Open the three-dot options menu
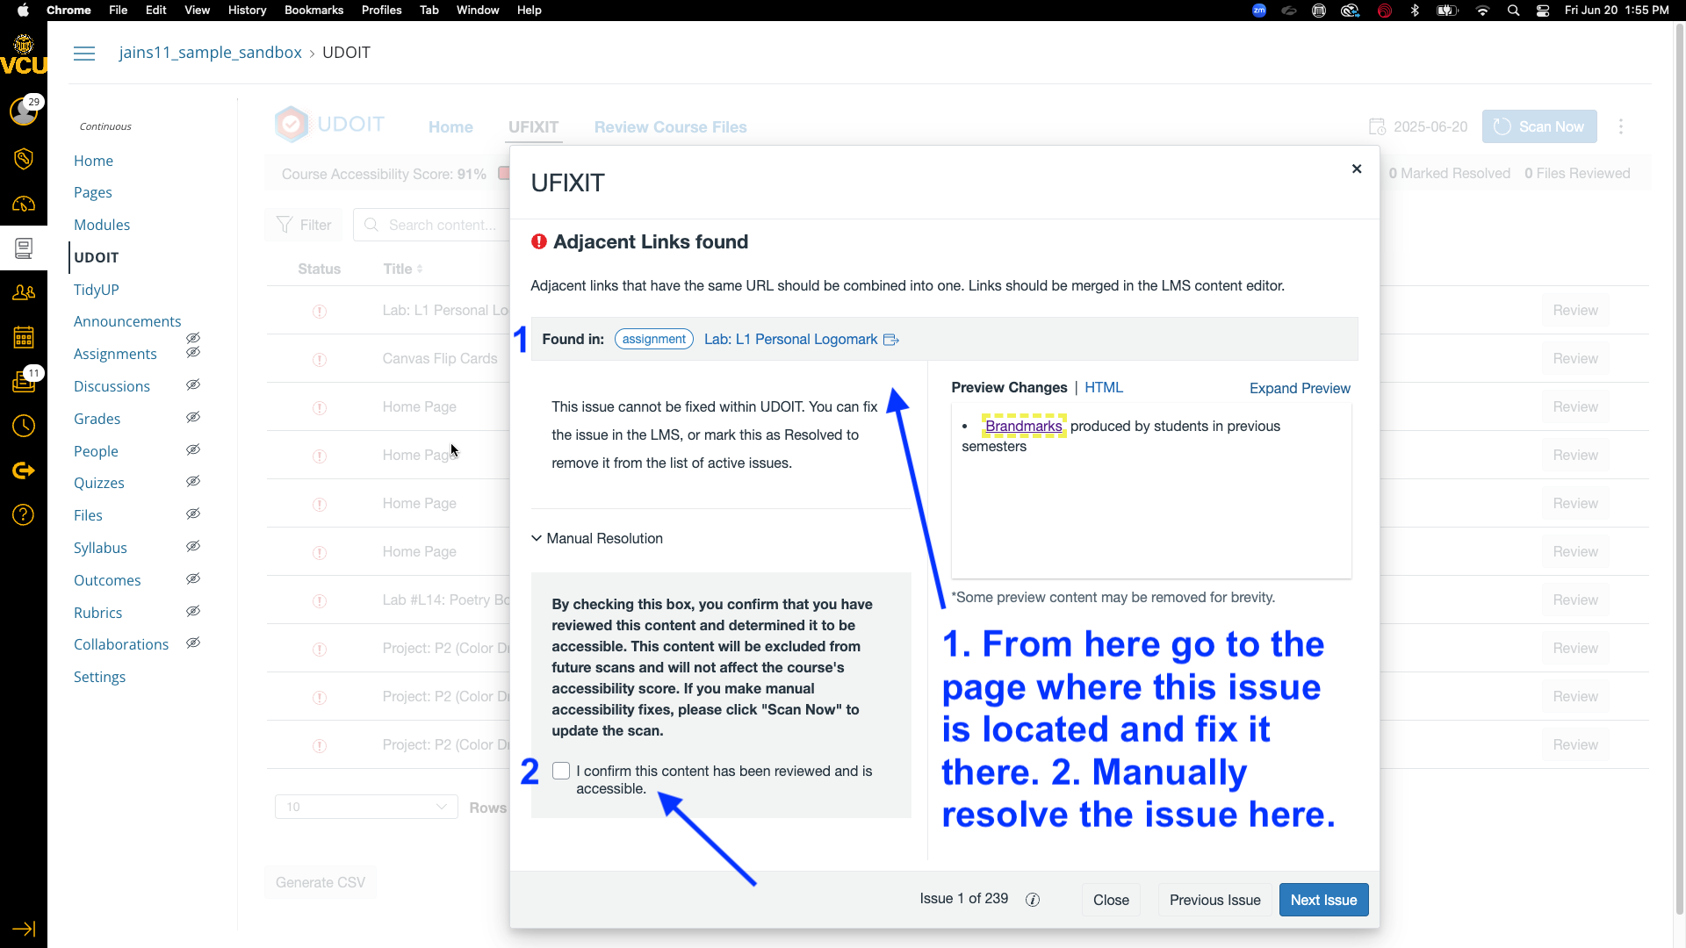The height and width of the screenshot is (948, 1686). [1621, 126]
